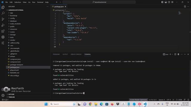Image resolution: width=191 pixels, height=107 pixels.
Task: Click the Explorer panel ellipsis menu
Action: click(47, 7)
